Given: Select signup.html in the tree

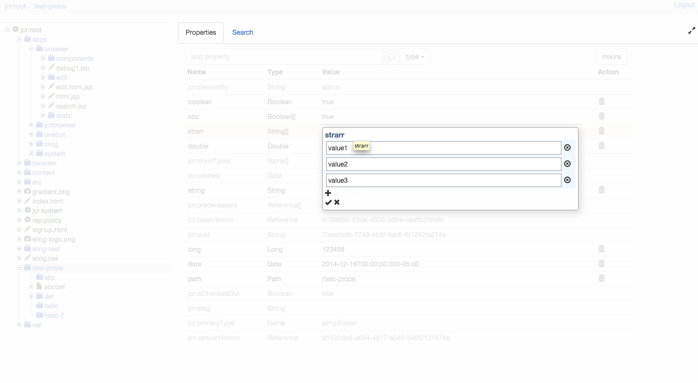Looking at the screenshot, I should (x=49, y=230).
